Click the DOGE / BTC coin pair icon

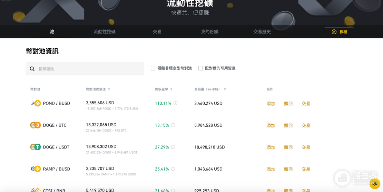pos(36,125)
